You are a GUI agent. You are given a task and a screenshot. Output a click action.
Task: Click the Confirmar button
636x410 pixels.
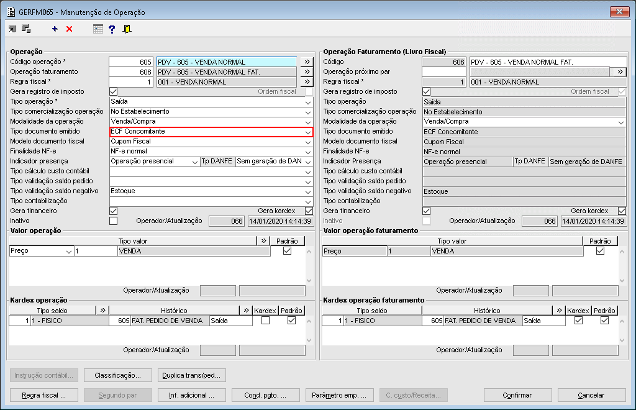coord(517,395)
